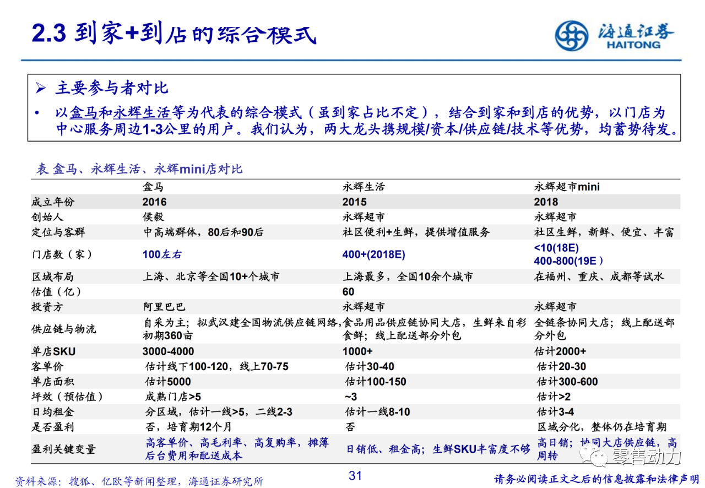Click the 主要参与者对比 heading
This screenshot has height=488, width=705.
tap(111, 88)
